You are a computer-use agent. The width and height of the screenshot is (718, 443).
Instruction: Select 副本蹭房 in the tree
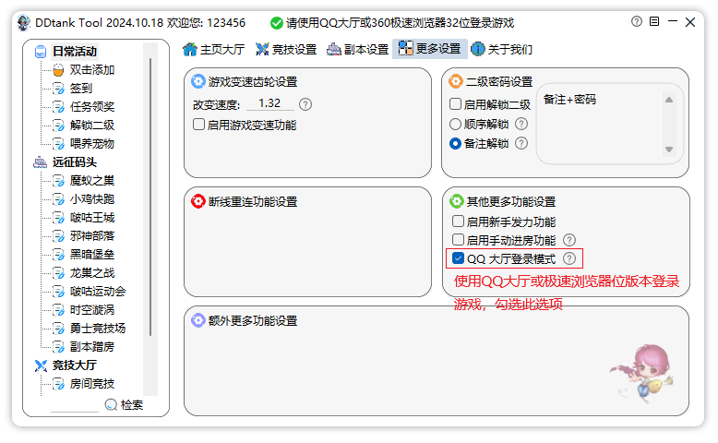coord(92,347)
